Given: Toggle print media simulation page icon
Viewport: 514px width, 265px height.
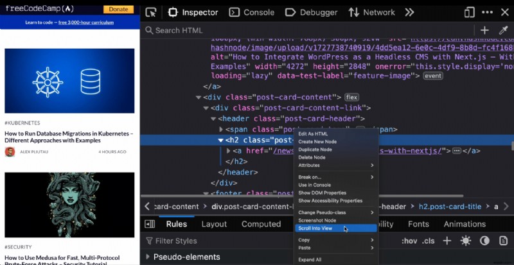Looking at the screenshot, I should click(x=503, y=241).
